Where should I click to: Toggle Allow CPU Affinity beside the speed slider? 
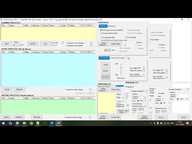pyautogui.click(x=144, y=70)
